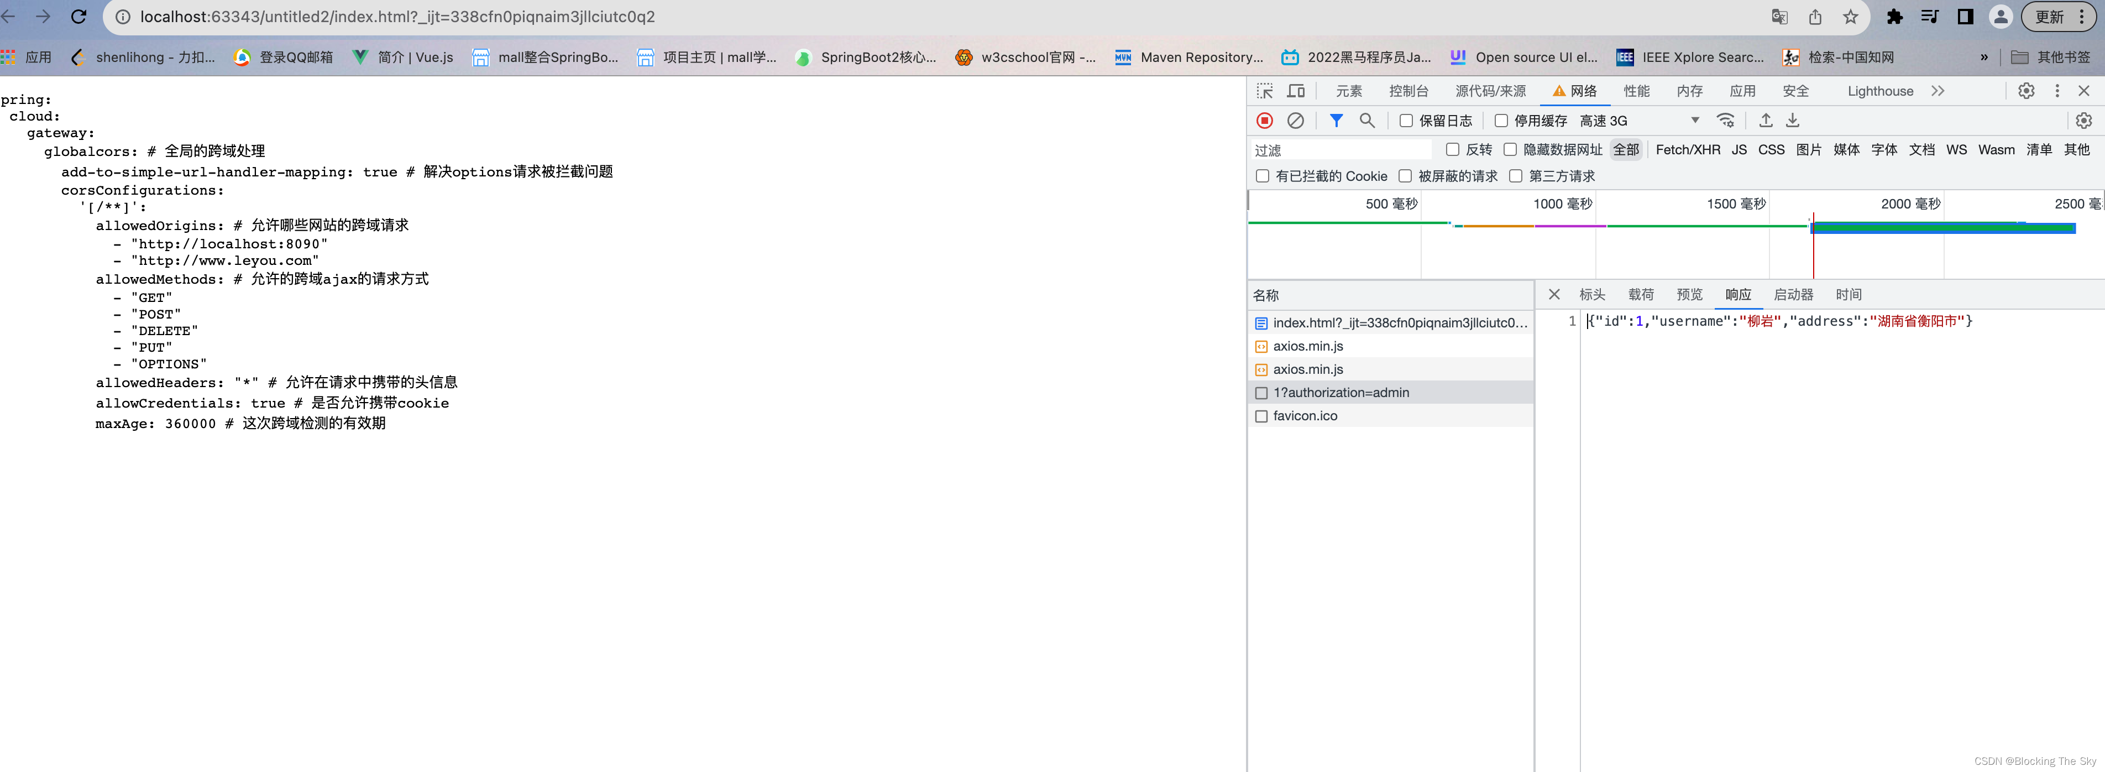Bookmark this page with the star icon
The width and height of the screenshot is (2105, 772).
click(1851, 17)
